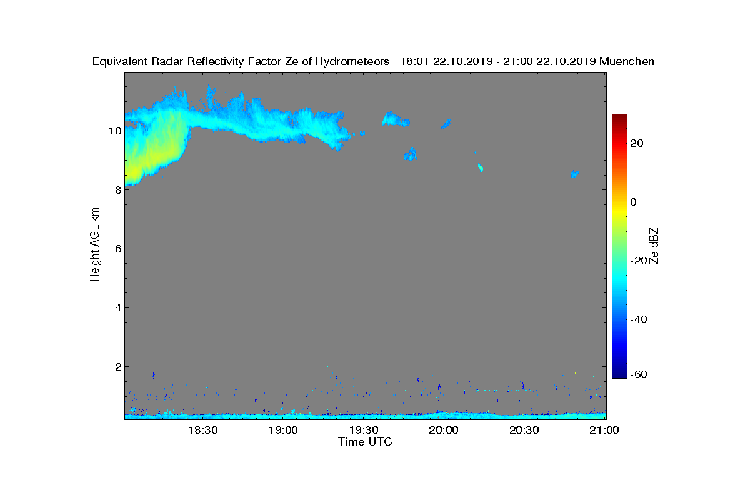Image resolution: width=750 pixels, height=500 pixels.
Task: Click the colorbar tick label 0
Action: point(634,202)
